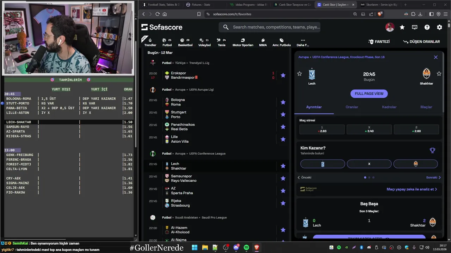Open the new tab plus button
Viewport: 451px width, 253px height.
coord(405,5)
